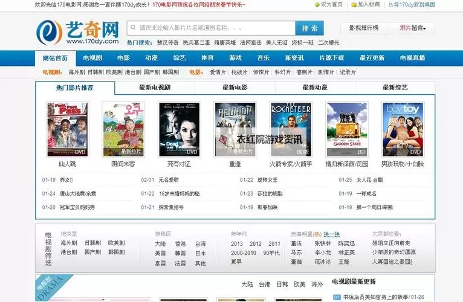Click 少年派的奇幻漂流 popular link

coord(394,252)
